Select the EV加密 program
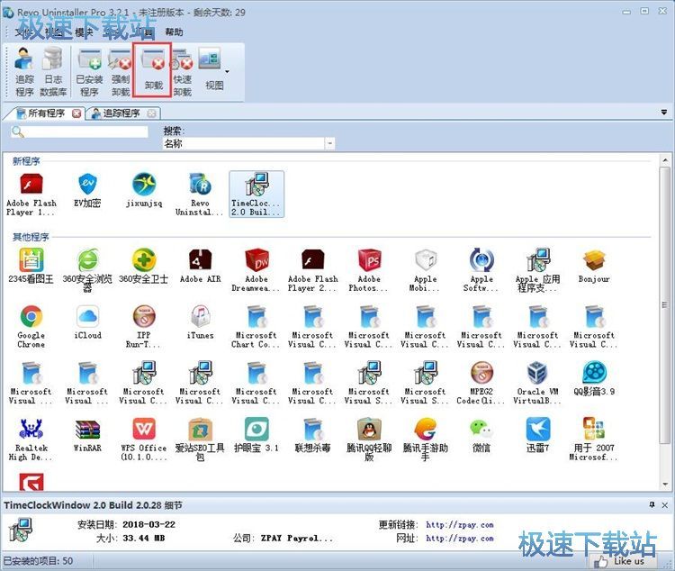This screenshot has height=571, width=675. (87, 191)
